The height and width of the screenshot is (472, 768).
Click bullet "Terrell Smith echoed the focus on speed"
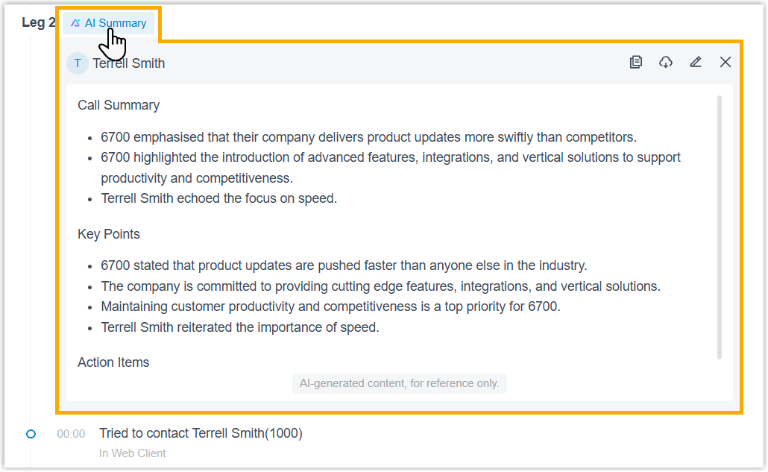(219, 199)
